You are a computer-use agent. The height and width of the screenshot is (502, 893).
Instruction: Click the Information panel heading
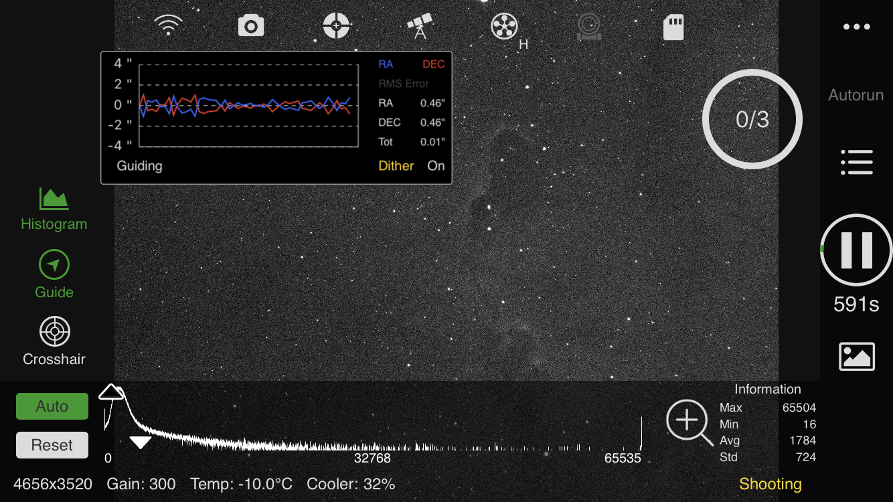click(768, 390)
